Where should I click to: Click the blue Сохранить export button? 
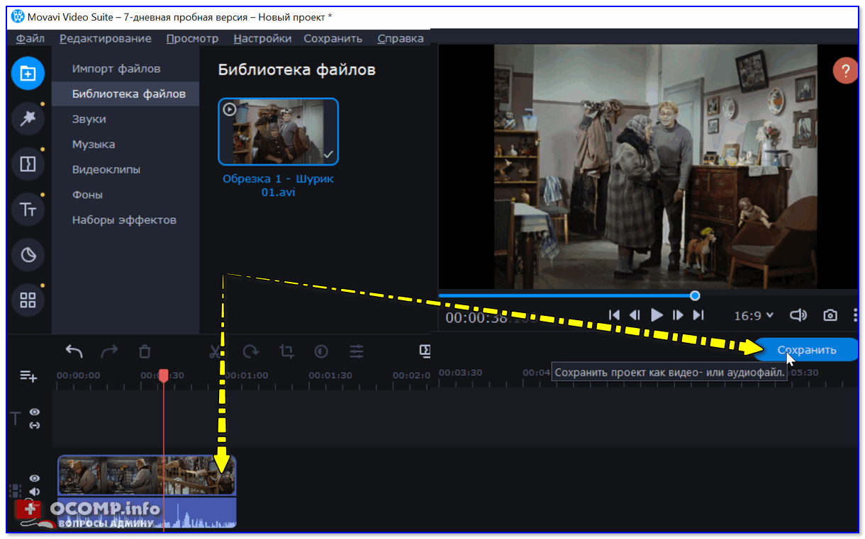click(807, 350)
